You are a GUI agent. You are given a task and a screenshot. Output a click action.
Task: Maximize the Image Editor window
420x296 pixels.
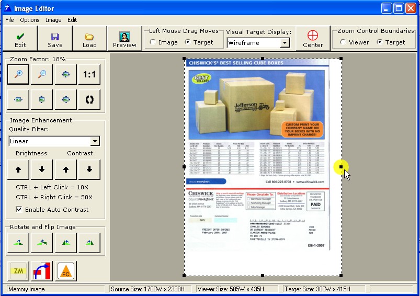[x=399, y=8]
